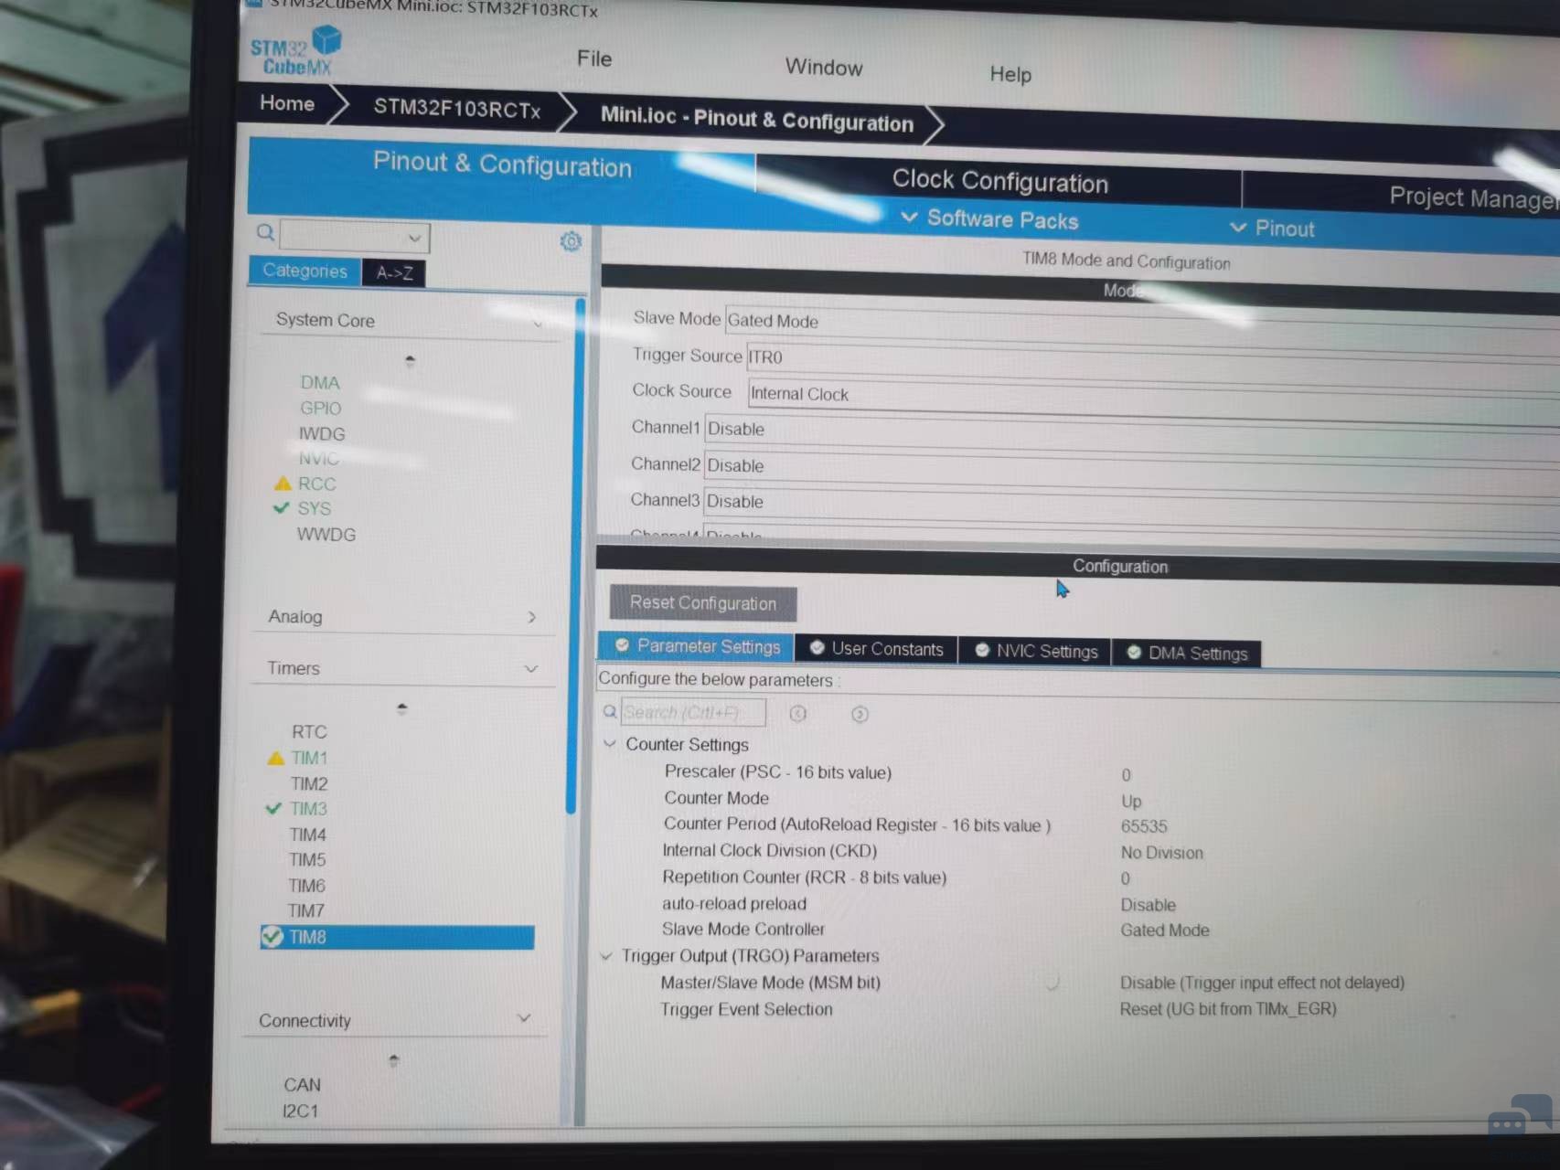
Task: Open the Clock Configuration tab
Action: tap(999, 181)
